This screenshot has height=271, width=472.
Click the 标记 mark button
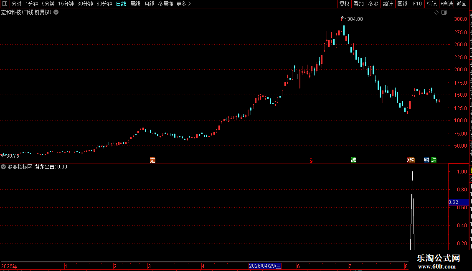[431, 4]
